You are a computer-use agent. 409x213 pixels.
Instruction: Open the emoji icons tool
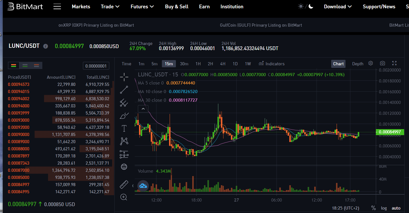click(x=124, y=167)
